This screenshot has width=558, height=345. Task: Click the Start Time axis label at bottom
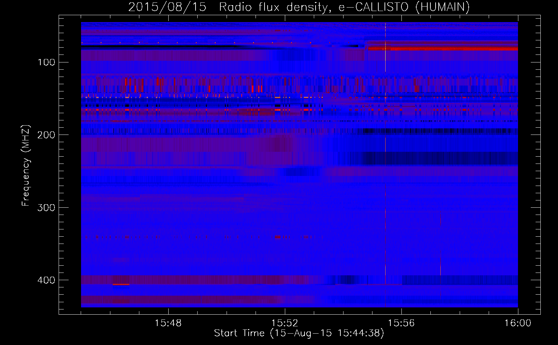(299, 333)
